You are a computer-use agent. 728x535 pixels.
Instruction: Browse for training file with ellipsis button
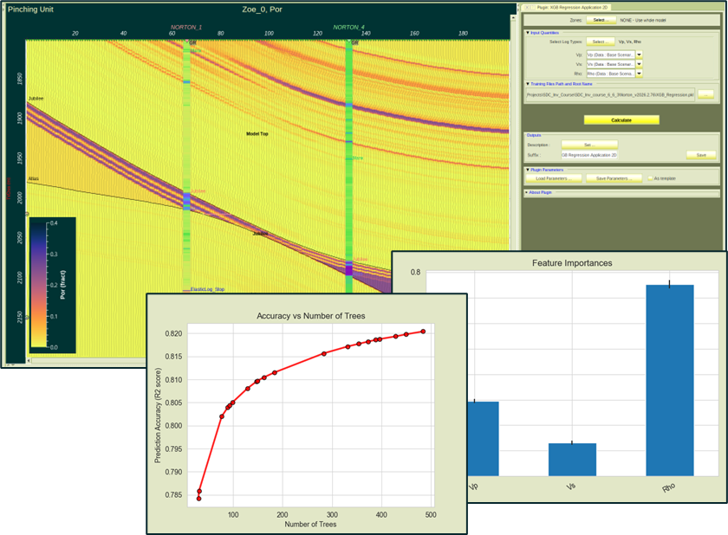point(706,94)
